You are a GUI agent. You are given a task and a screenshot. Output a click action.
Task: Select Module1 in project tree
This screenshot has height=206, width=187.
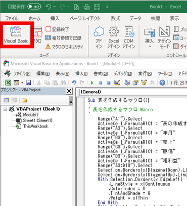pyautogui.click(x=30, y=115)
